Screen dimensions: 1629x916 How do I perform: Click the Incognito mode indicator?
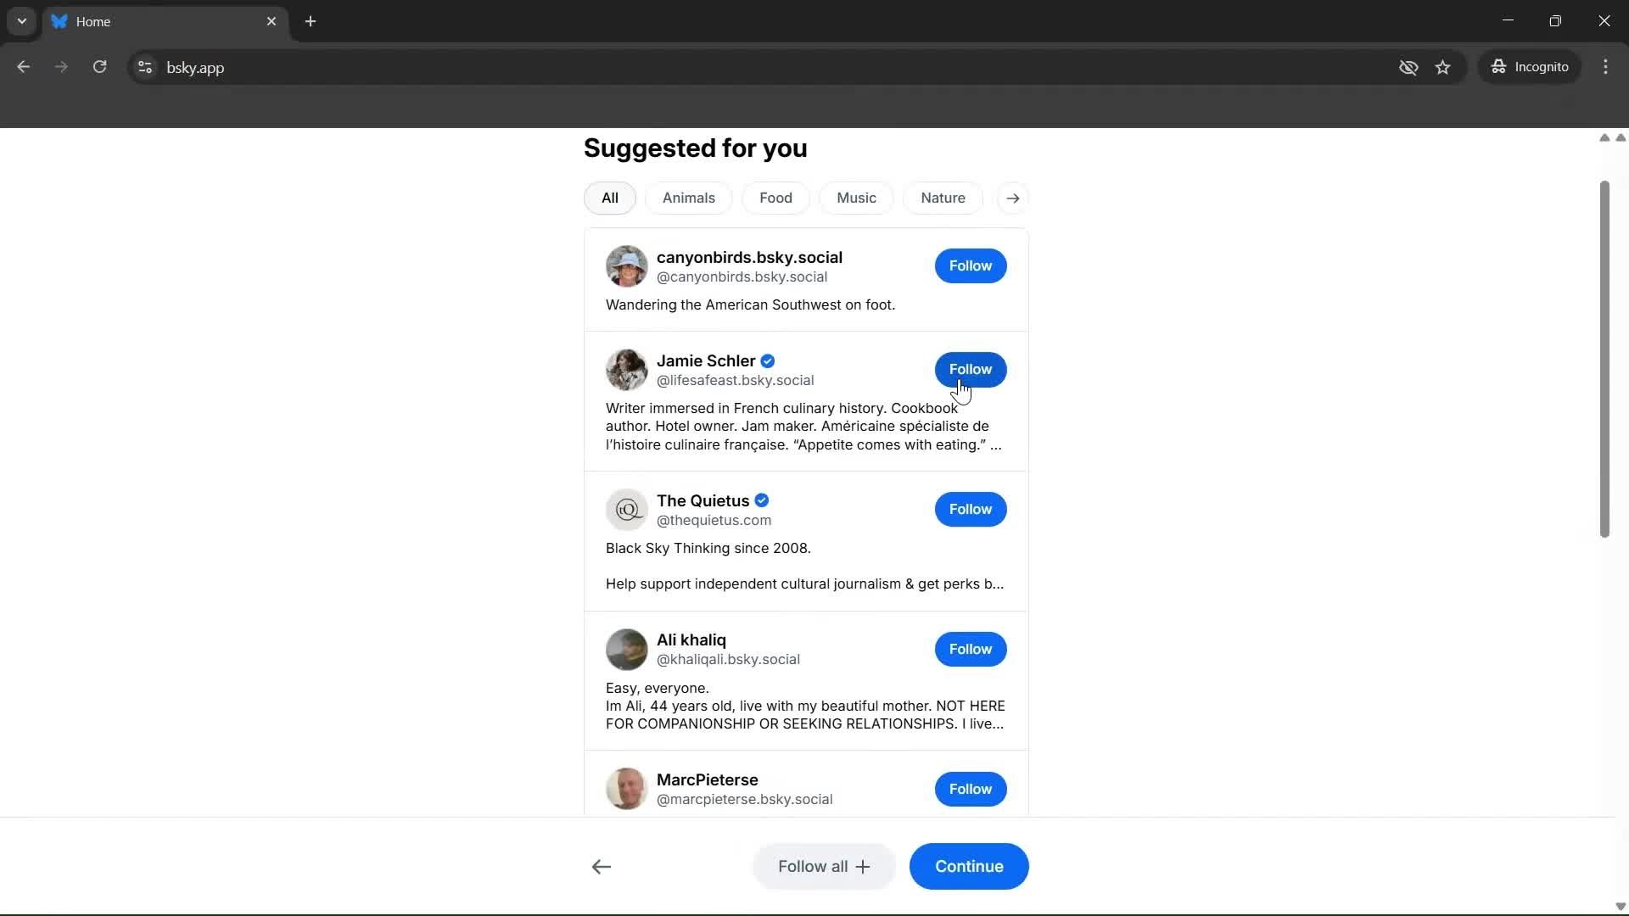click(1531, 67)
